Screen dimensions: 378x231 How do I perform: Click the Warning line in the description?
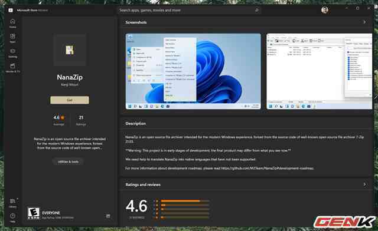tap(208, 150)
